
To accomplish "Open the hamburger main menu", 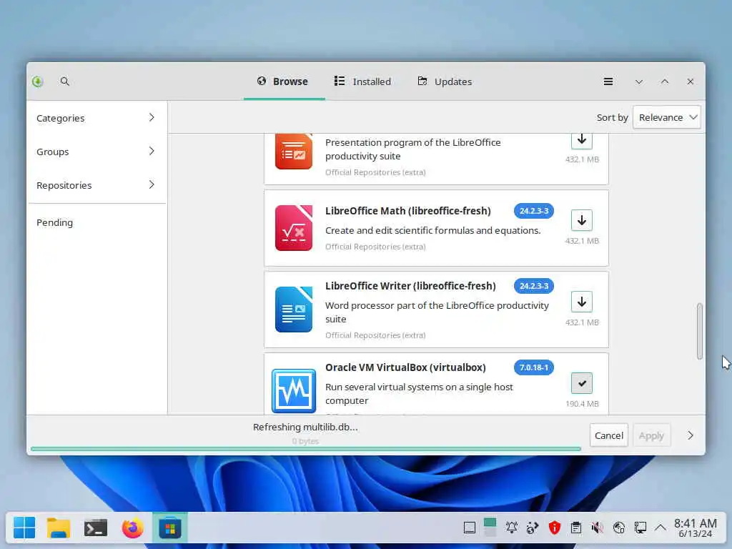I will [x=608, y=81].
